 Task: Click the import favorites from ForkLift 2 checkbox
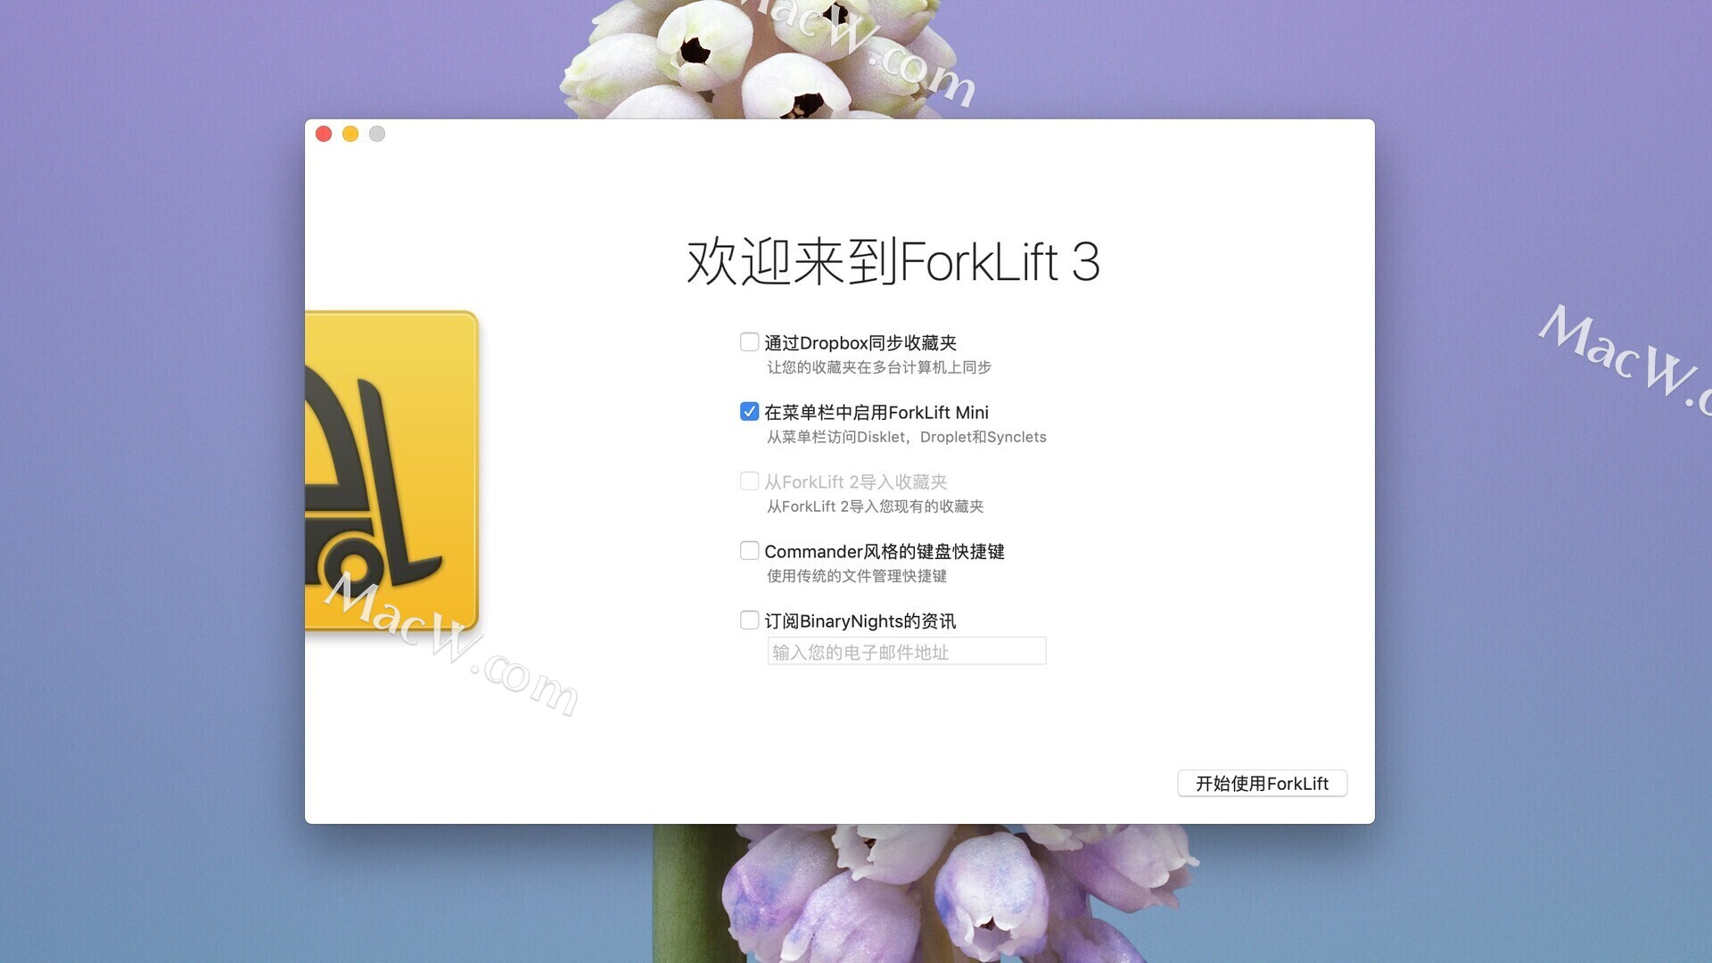749,481
